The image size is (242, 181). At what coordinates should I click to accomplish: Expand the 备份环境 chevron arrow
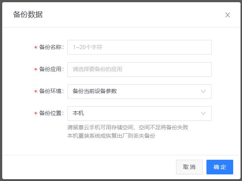pos(203,91)
